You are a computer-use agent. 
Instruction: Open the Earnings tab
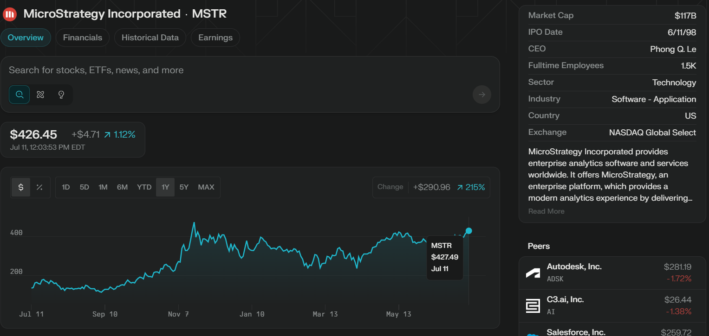point(215,38)
